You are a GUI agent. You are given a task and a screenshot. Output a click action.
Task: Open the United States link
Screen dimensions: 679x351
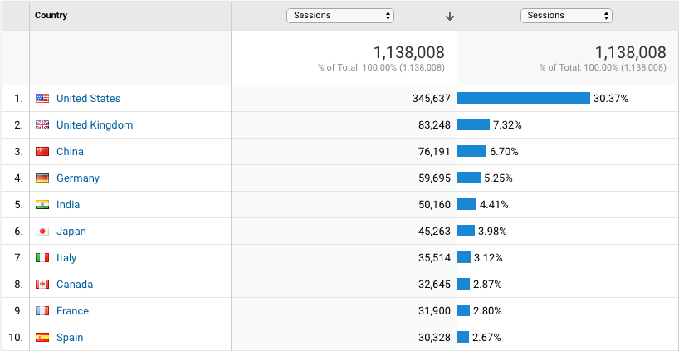pos(88,99)
